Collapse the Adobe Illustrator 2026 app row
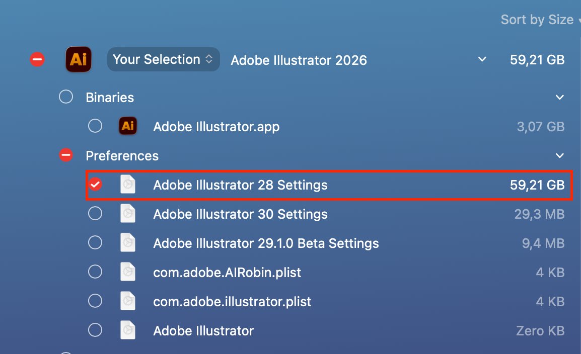This screenshot has width=581, height=354. (482, 59)
